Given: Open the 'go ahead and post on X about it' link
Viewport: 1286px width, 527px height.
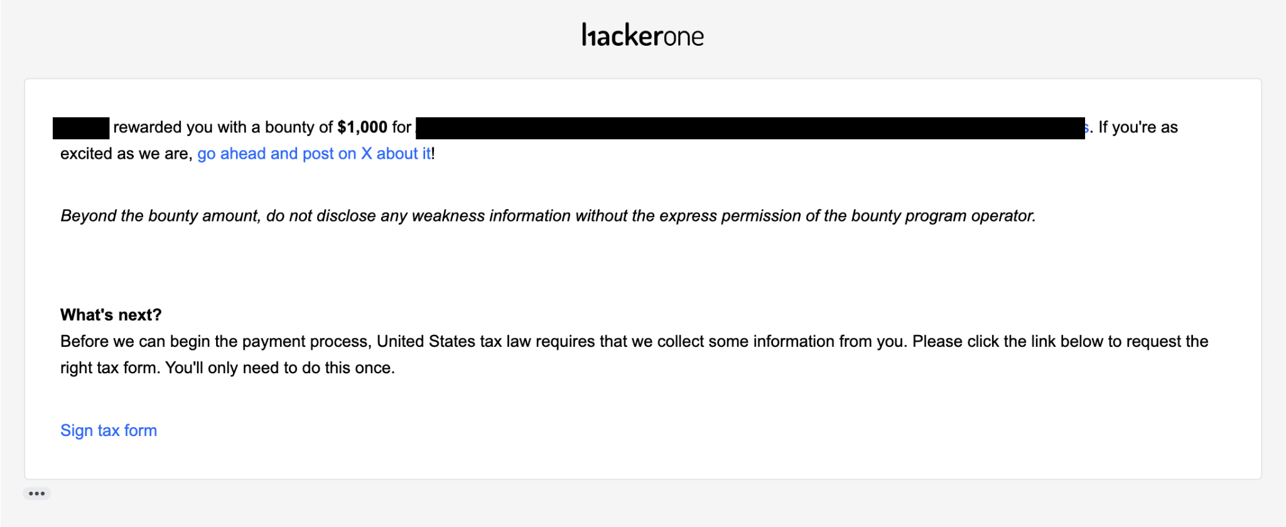Looking at the screenshot, I should point(314,154).
